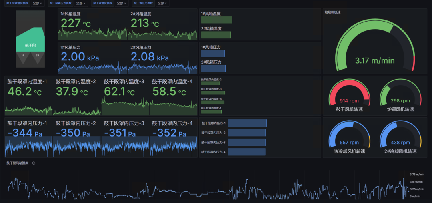Click the 2#风箱压力 2.08 kPa value

point(150,57)
